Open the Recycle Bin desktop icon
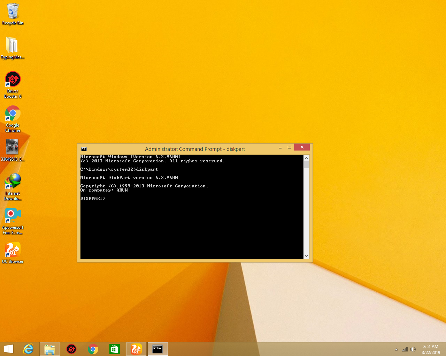Viewport: 446px width, 356px height. pyautogui.click(x=13, y=12)
